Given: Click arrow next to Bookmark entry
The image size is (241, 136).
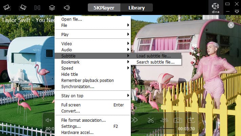Looking at the screenshot, I should [128, 62].
